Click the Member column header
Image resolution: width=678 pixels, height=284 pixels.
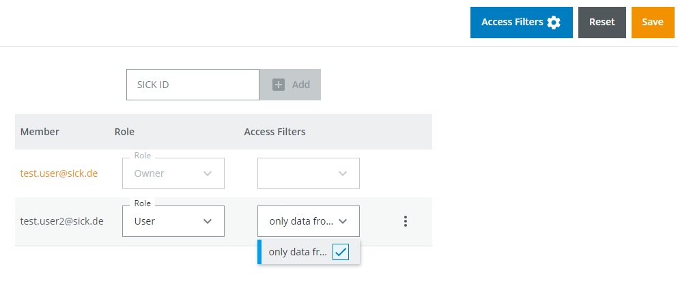tap(40, 132)
